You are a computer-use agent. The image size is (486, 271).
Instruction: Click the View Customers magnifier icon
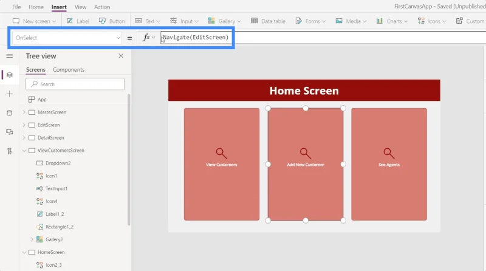(x=221, y=153)
